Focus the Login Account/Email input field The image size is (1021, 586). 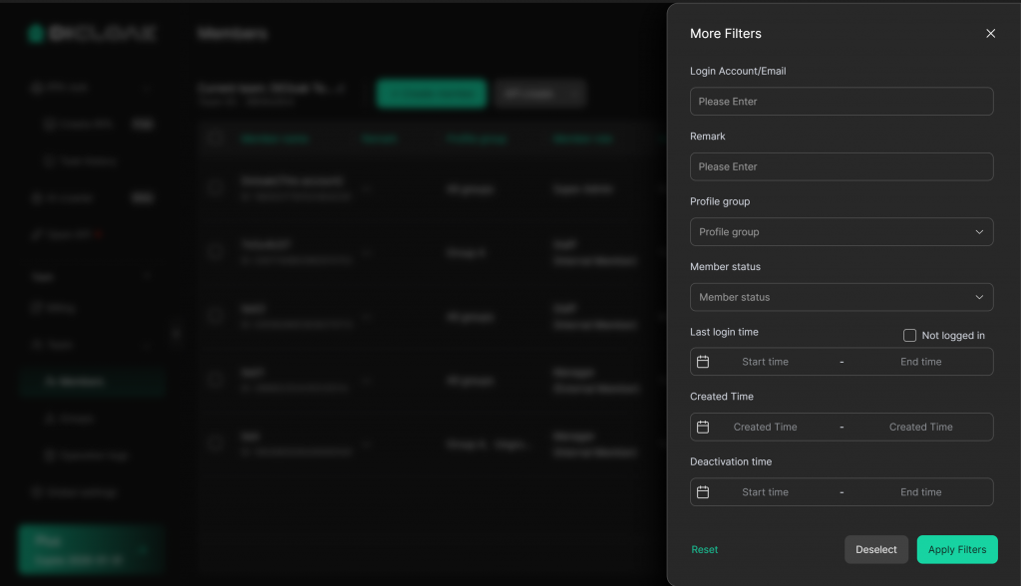click(841, 102)
